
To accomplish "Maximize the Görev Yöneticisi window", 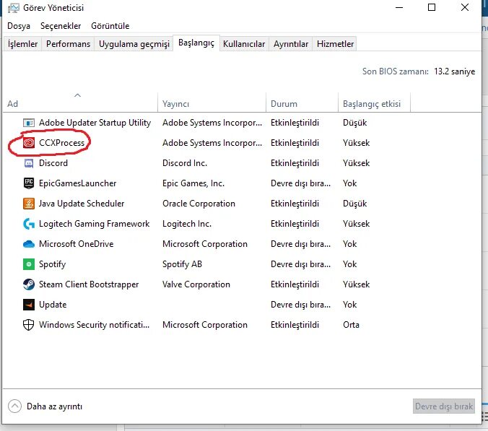I will [432, 7].
